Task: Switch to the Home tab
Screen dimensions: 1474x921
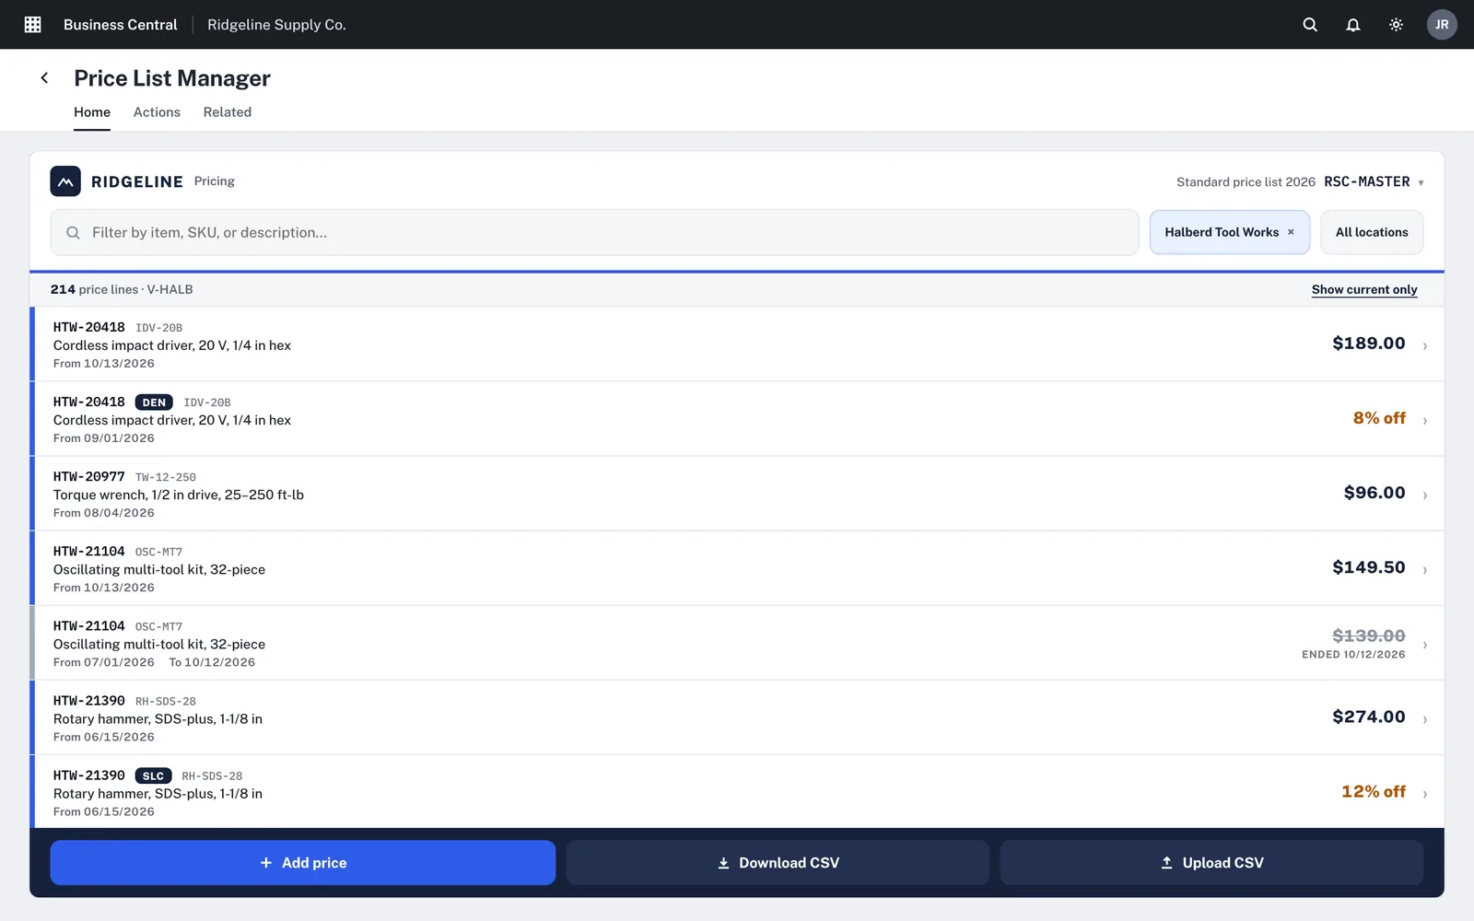Action: click(x=92, y=112)
